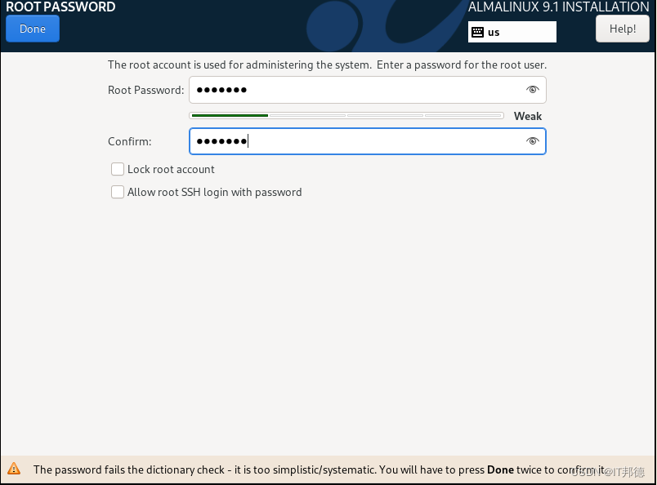Click the blue Done button
The image size is (657, 485).
click(33, 29)
